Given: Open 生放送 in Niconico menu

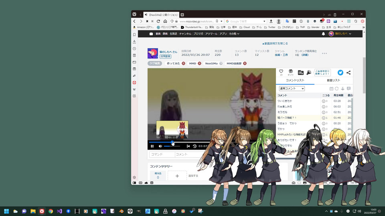Looking at the screenshot, I should tap(173, 34).
